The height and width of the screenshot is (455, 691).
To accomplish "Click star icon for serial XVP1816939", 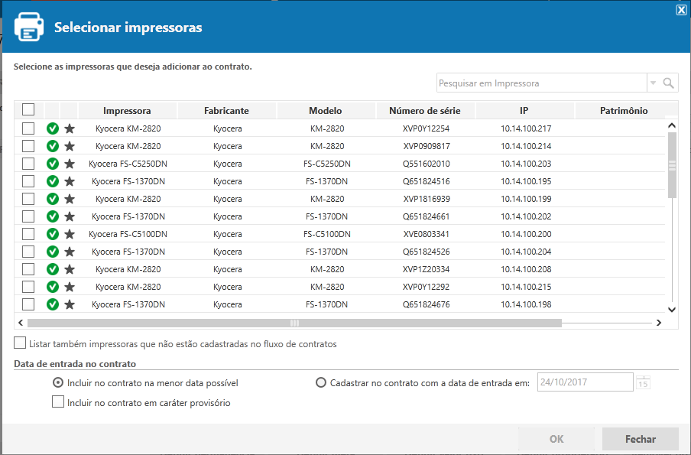I will coord(70,199).
